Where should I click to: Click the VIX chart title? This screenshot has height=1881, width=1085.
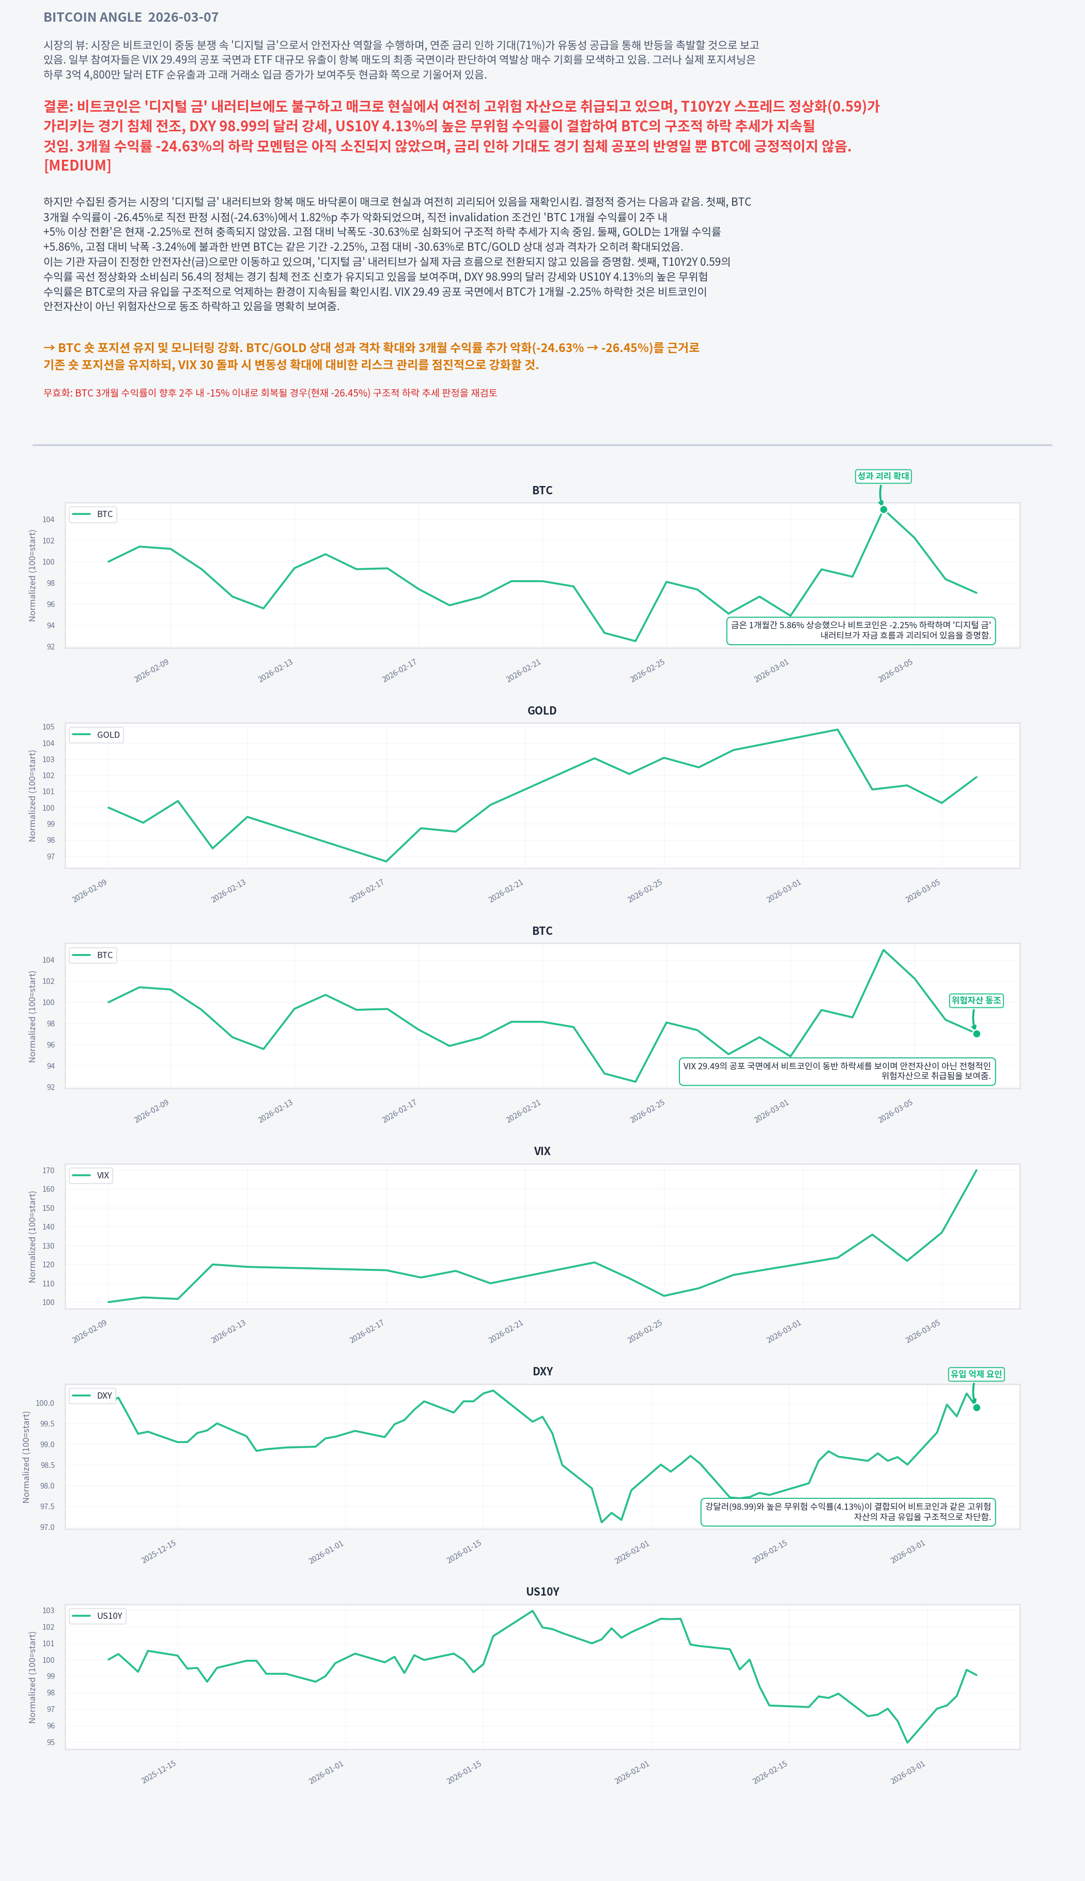tap(542, 1151)
